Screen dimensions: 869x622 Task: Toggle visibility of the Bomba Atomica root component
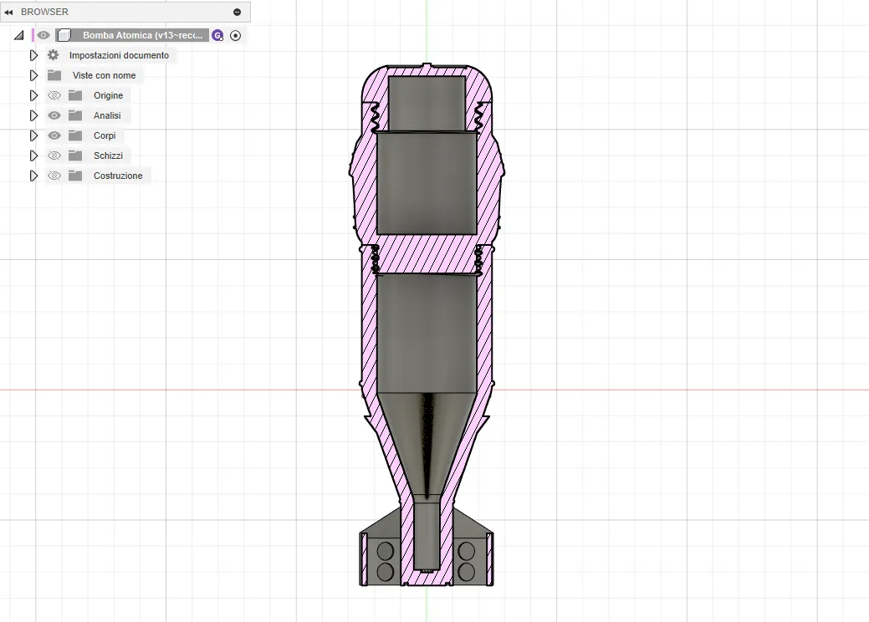point(43,35)
